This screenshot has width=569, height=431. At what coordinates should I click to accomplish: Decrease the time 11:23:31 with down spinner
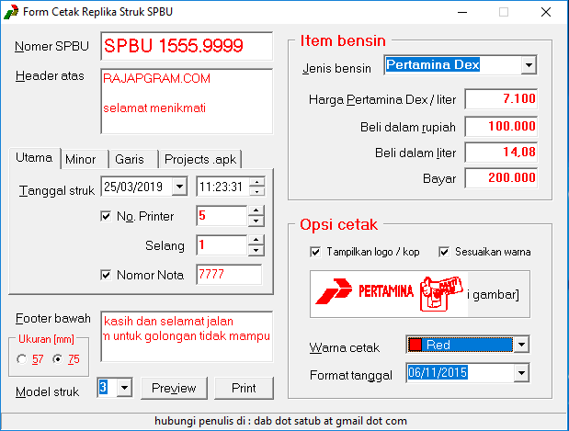coord(256,191)
